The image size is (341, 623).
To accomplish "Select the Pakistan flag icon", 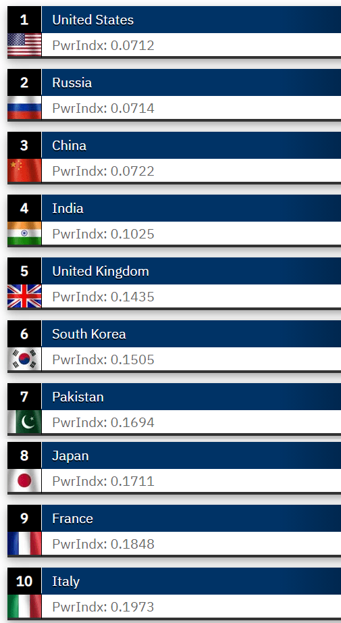I will coord(24,422).
